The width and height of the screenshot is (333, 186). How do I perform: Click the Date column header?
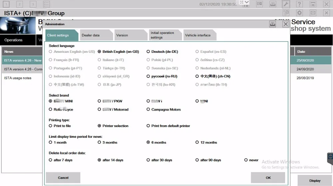point(313,51)
